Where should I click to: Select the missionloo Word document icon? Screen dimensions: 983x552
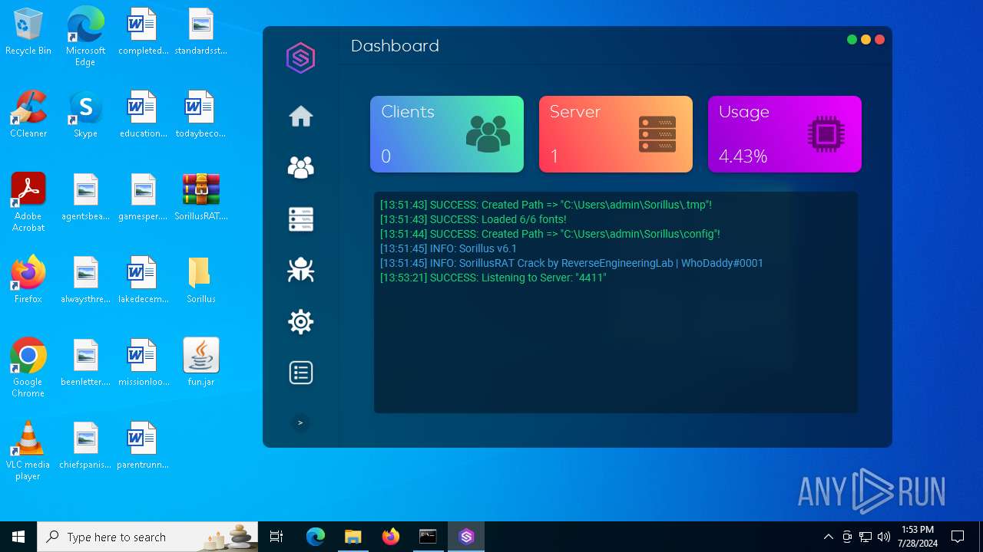[x=144, y=363]
